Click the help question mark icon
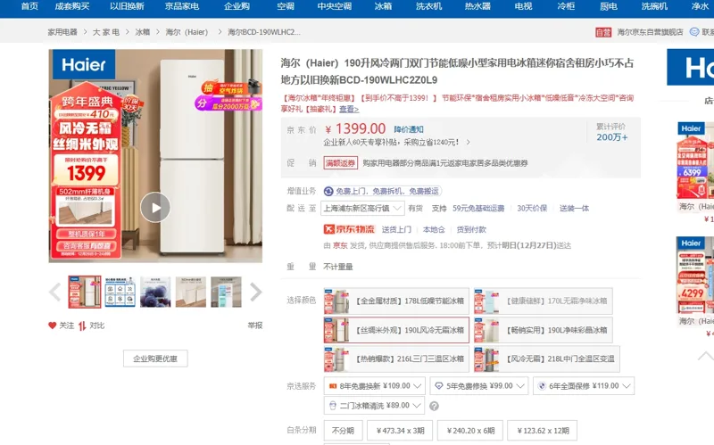 (x=434, y=406)
